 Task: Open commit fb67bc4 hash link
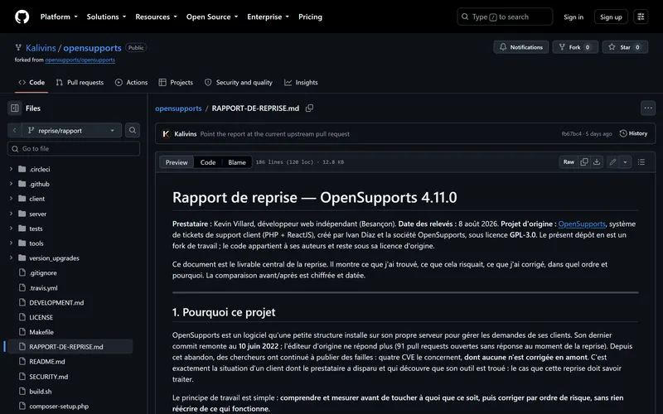click(571, 134)
